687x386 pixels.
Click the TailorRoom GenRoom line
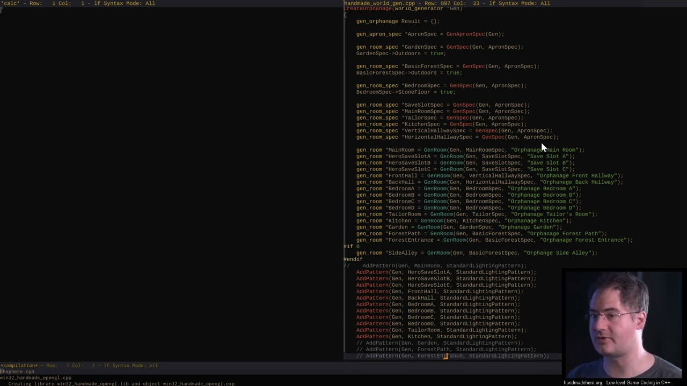477,214
